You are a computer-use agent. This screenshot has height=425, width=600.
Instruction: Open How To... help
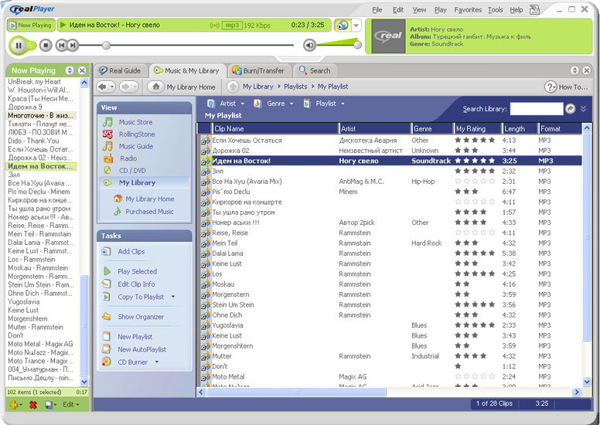click(x=566, y=87)
